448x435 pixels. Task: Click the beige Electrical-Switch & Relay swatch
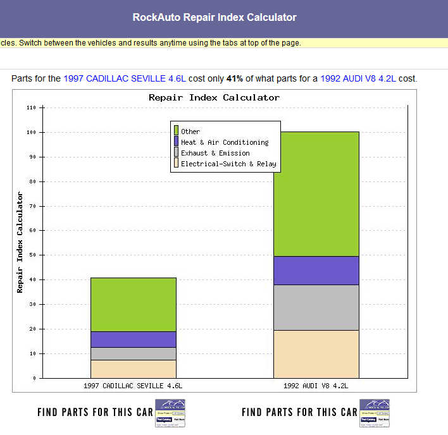[176, 162]
